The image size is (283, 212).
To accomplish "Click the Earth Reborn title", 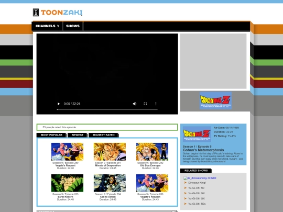I will point(66,197).
